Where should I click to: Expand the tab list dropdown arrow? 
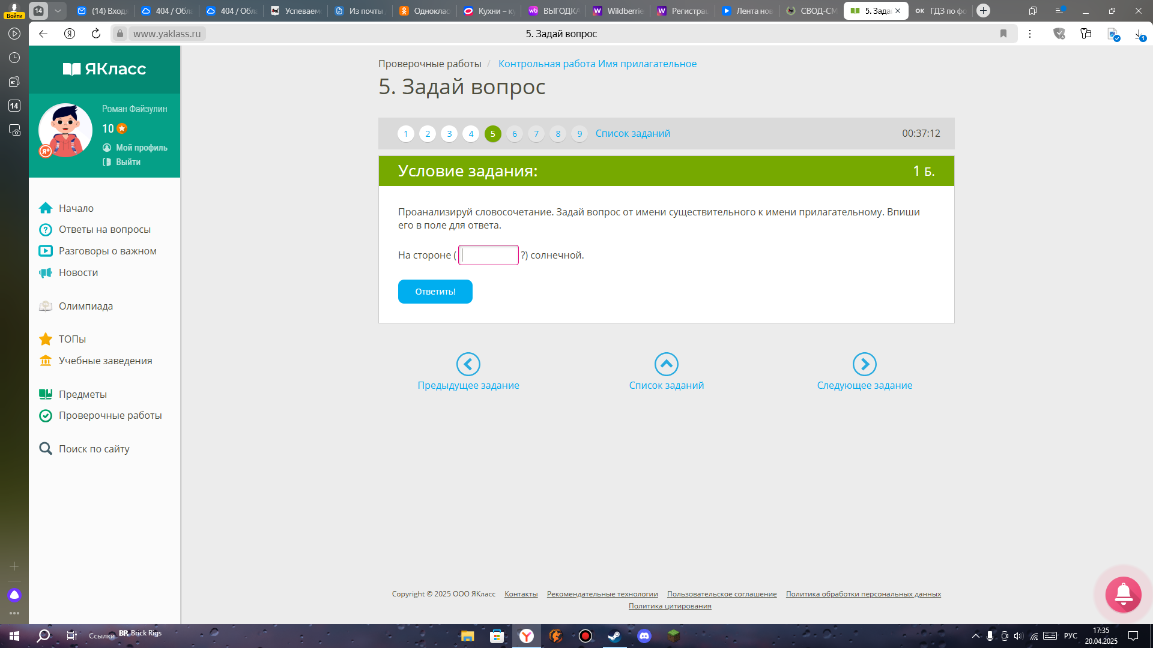(x=58, y=11)
